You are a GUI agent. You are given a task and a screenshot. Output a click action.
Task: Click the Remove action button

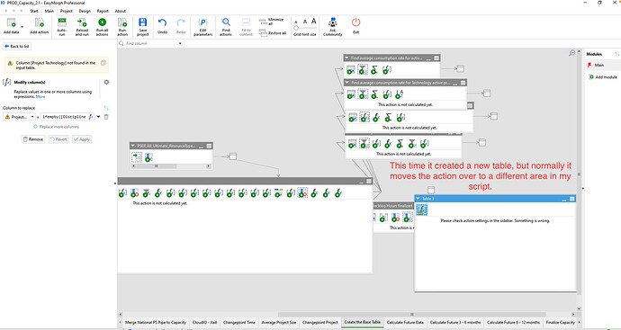point(33,139)
